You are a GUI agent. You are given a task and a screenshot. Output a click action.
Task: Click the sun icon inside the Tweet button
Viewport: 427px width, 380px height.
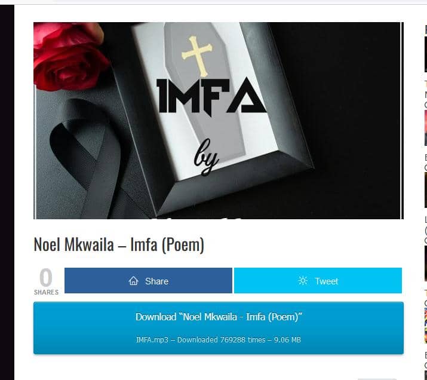tap(303, 281)
